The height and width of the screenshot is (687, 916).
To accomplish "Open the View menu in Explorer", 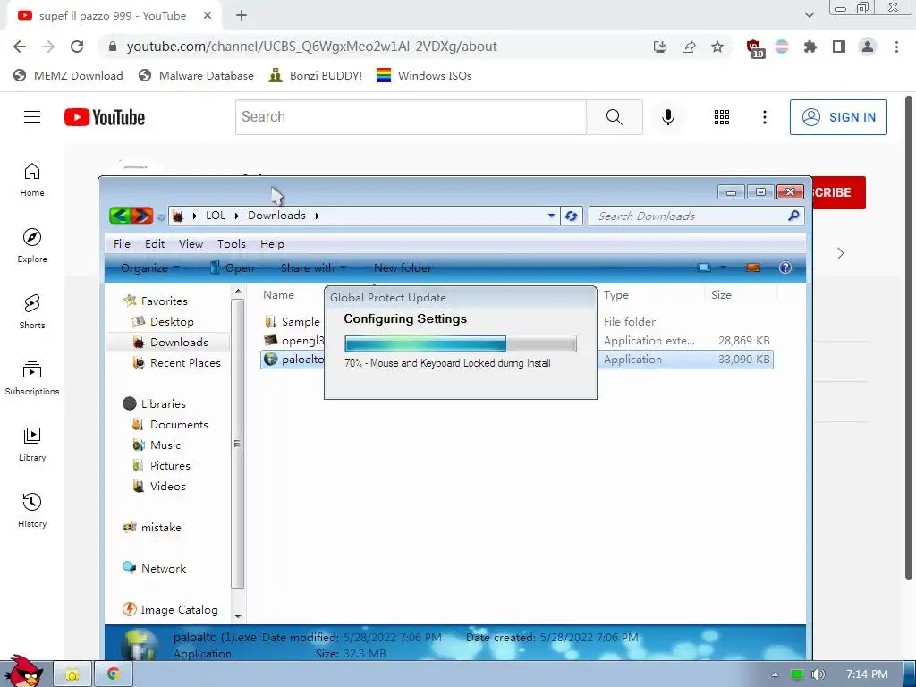I will 191,244.
